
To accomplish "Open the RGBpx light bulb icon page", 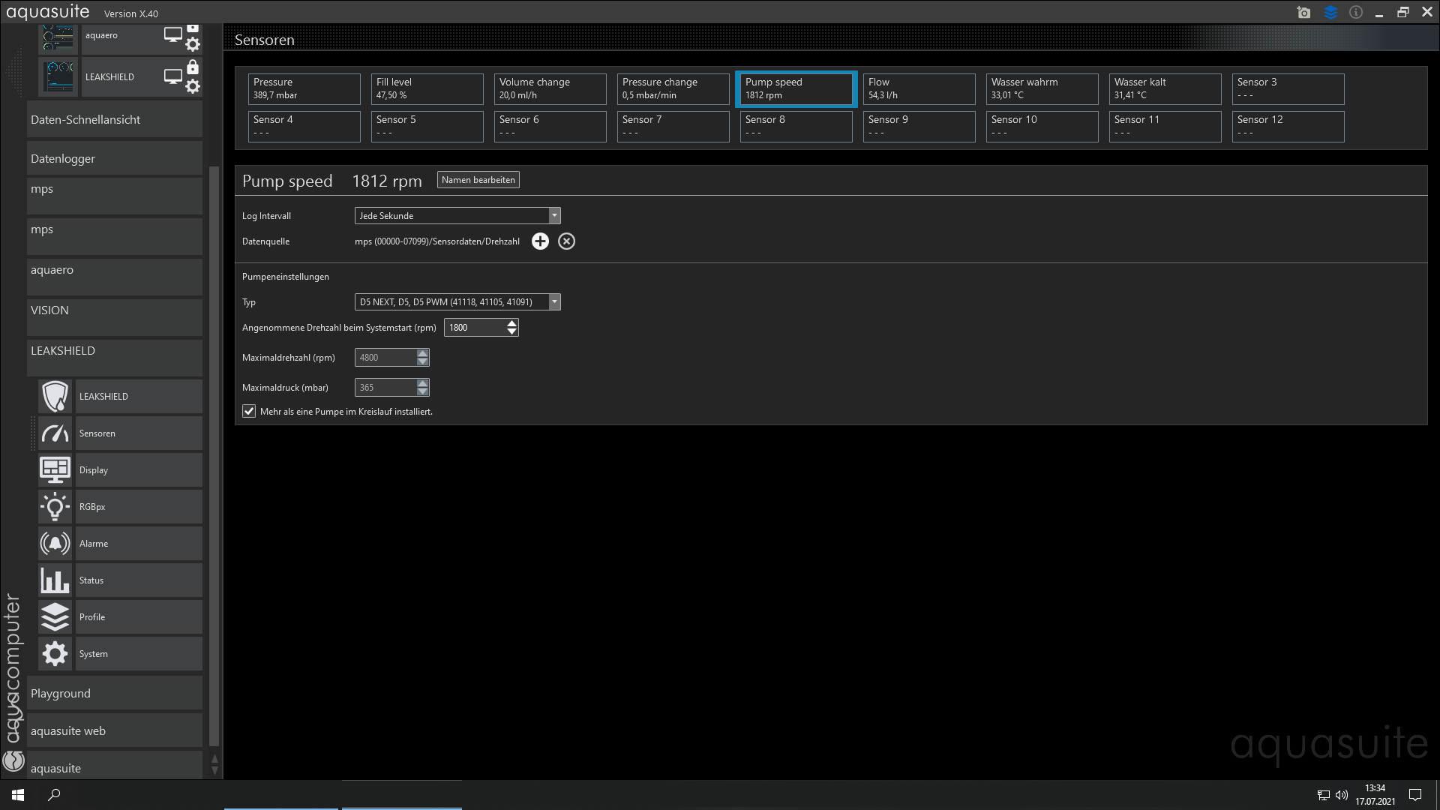I will (x=55, y=507).
